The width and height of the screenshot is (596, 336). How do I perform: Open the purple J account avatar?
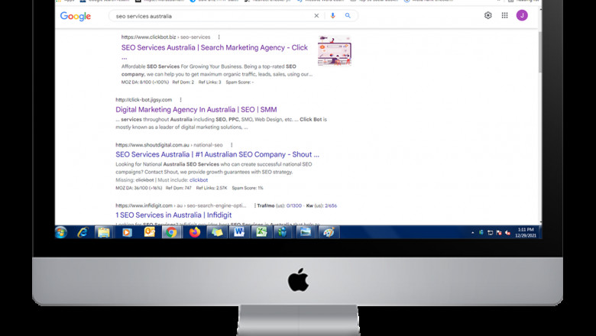pos(522,15)
